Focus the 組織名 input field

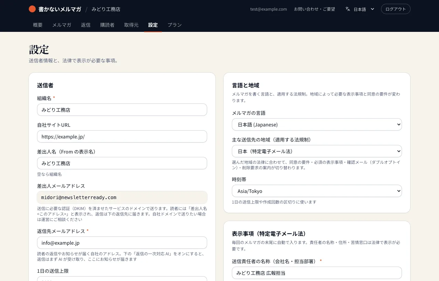pyautogui.click(x=122, y=110)
